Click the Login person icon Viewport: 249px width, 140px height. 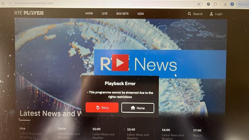coord(211,14)
